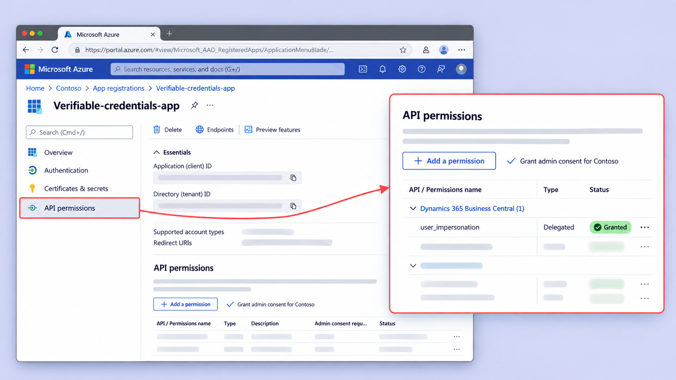Click the Granted status badge
Viewport: 676px width, 380px height.
(610, 227)
